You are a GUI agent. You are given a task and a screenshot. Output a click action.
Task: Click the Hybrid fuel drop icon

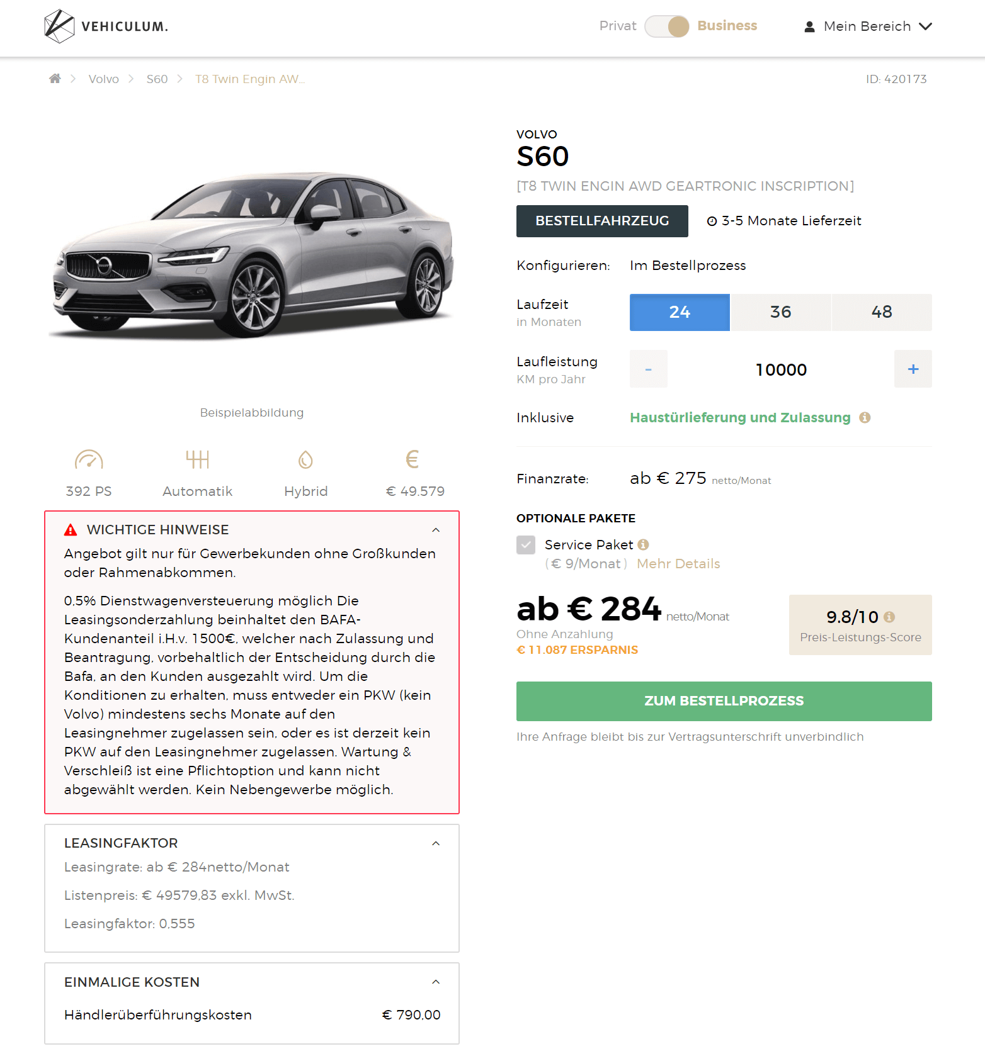[x=305, y=459]
